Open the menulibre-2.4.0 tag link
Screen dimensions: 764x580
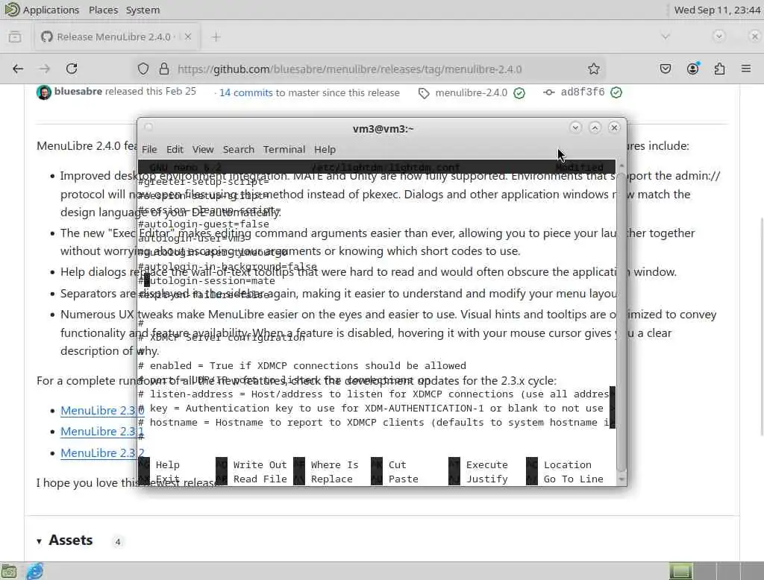coord(472,92)
